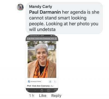Open the University of Malta source chip

pos(35,81)
